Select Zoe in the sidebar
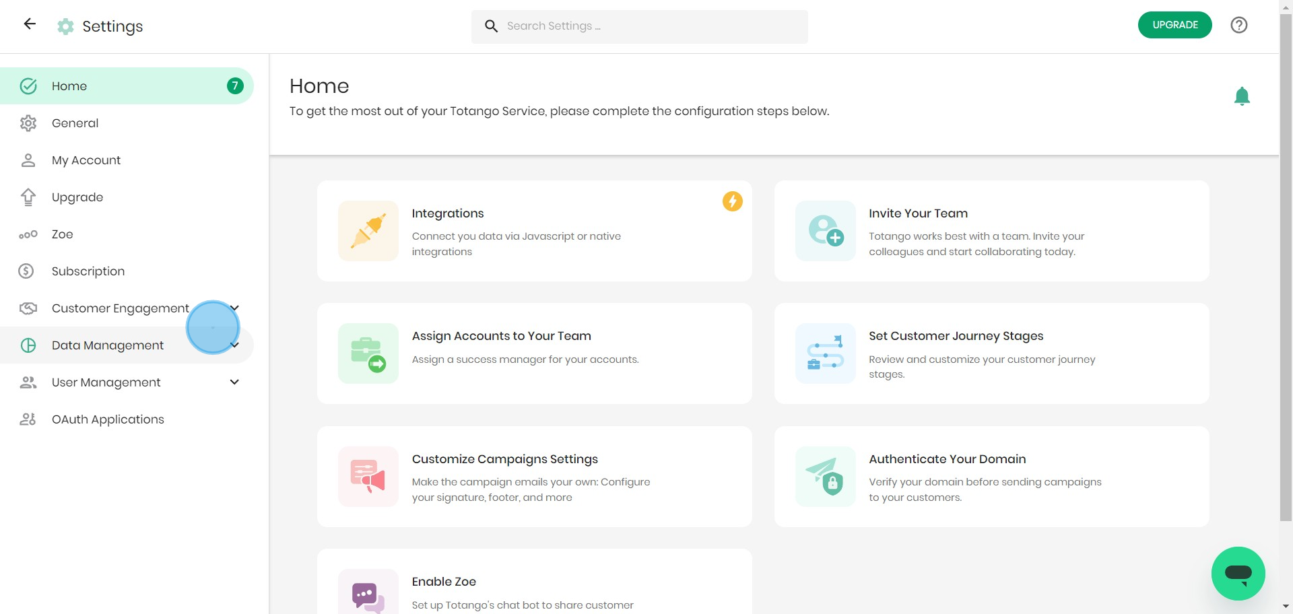The height and width of the screenshot is (614, 1293). coord(127,234)
